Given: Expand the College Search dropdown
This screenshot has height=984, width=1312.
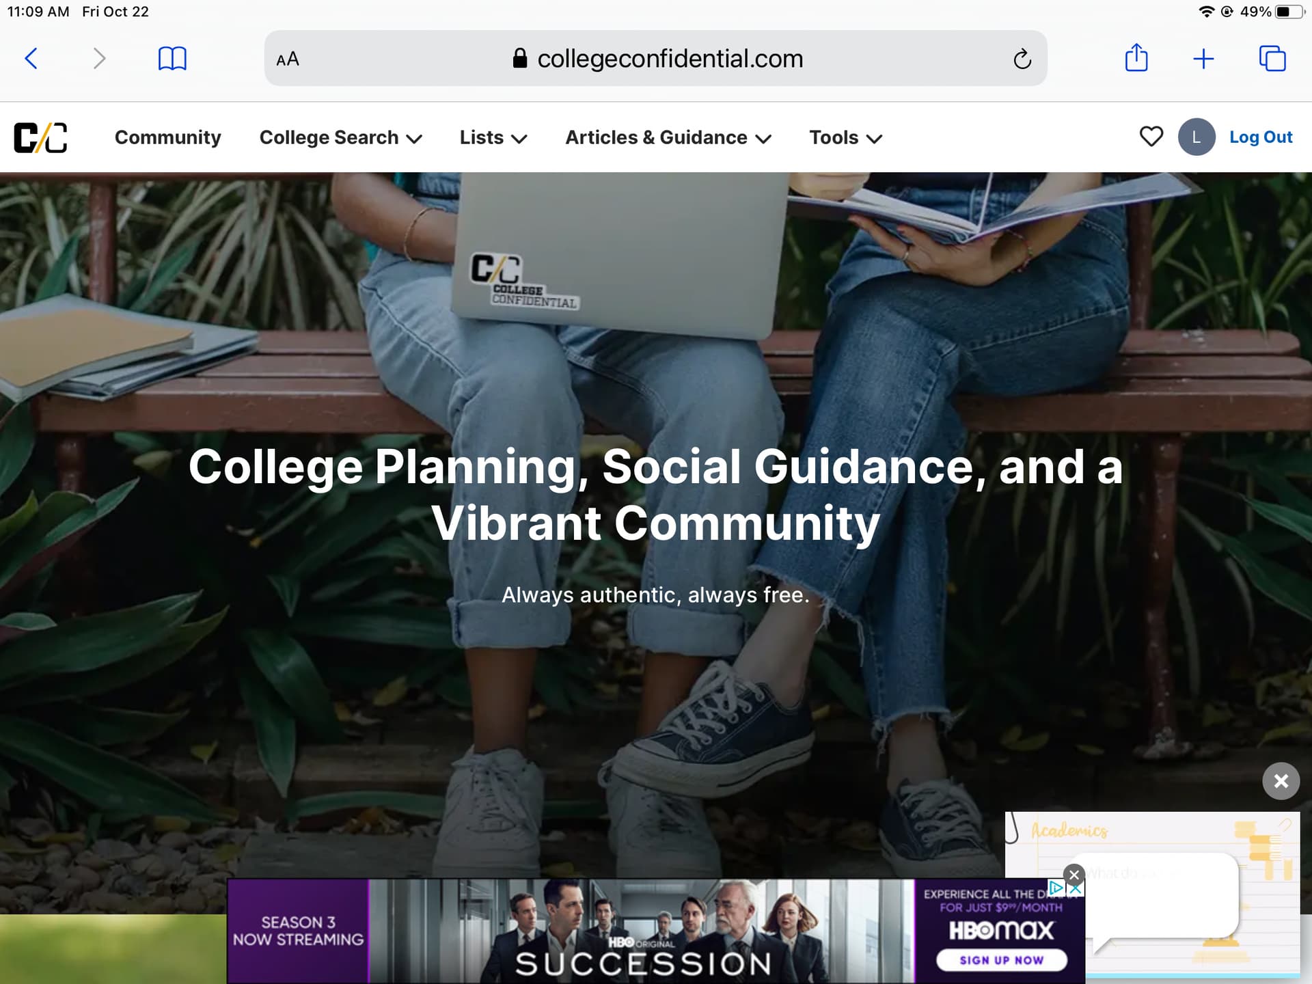Looking at the screenshot, I should (x=340, y=137).
